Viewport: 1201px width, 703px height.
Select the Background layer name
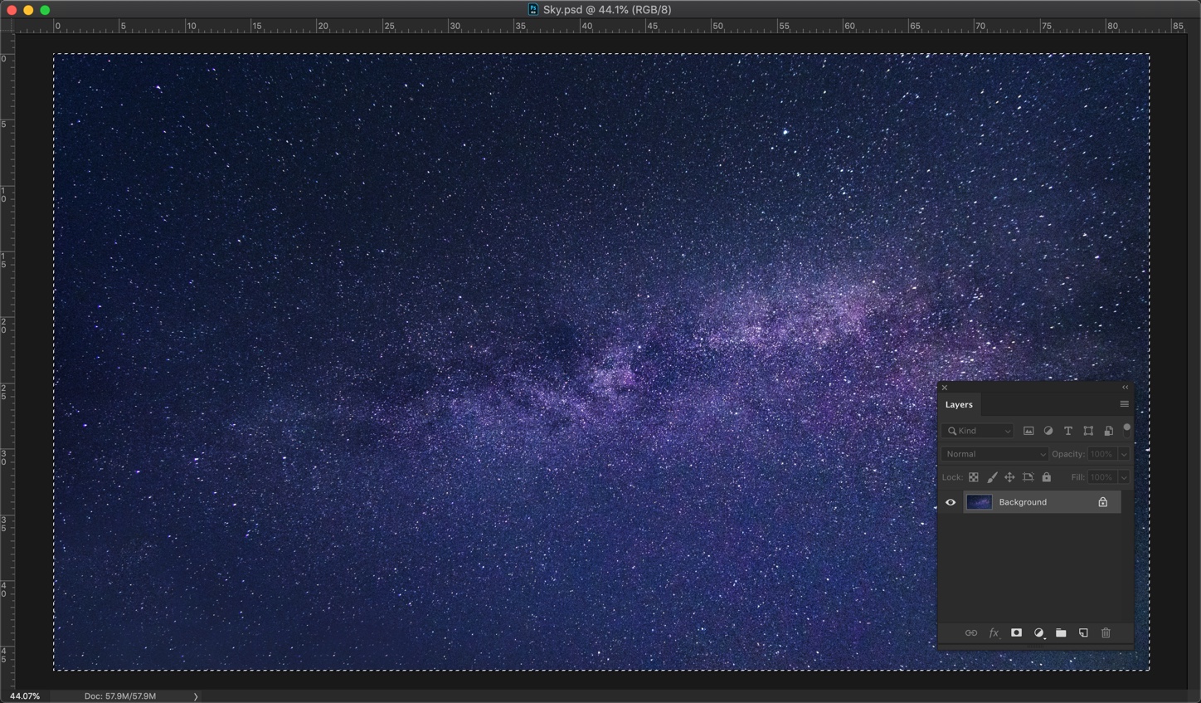[x=1023, y=502]
